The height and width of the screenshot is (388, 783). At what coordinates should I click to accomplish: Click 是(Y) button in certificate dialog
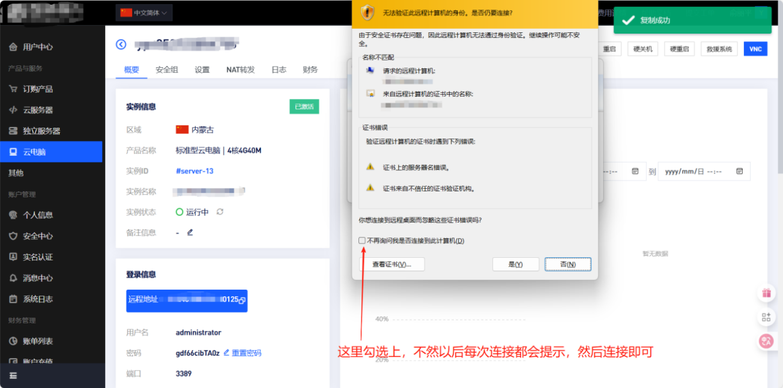click(x=515, y=264)
